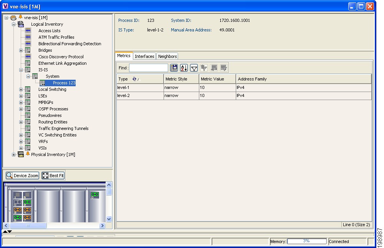Sort by the Metric Style column header
The width and height of the screenshot is (384, 248).
(x=181, y=79)
